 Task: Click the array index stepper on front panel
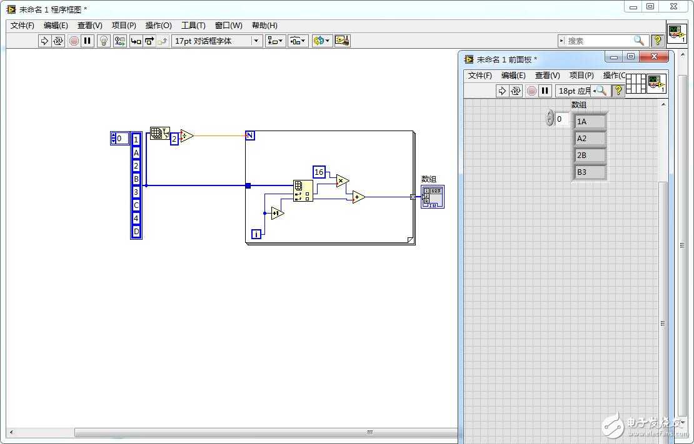tap(550, 118)
